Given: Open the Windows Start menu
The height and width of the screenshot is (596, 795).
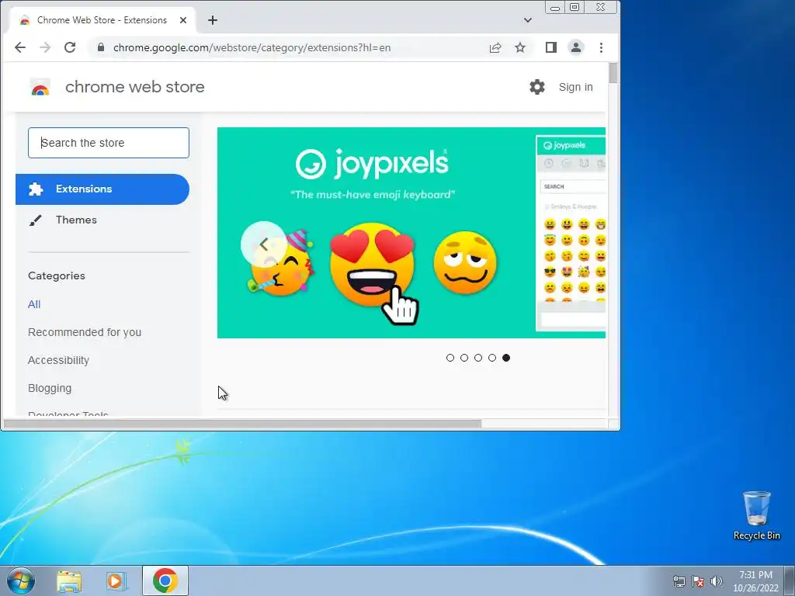Looking at the screenshot, I should pos(21,580).
